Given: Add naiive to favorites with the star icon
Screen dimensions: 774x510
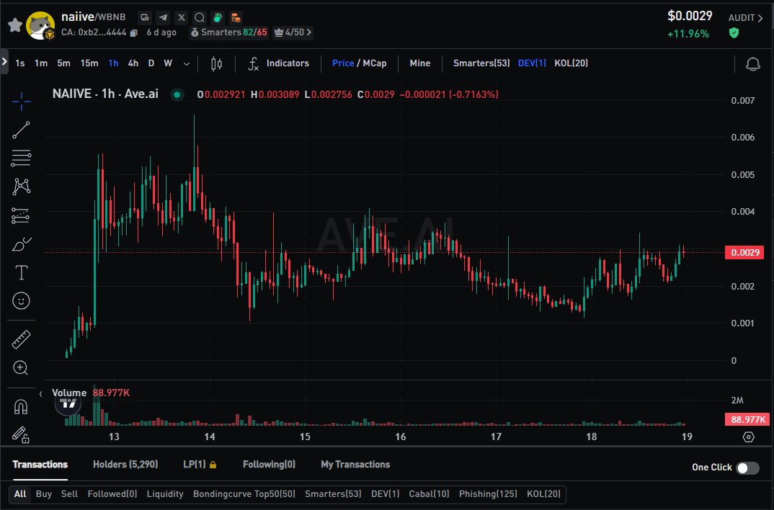Looking at the screenshot, I should [15, 24].
